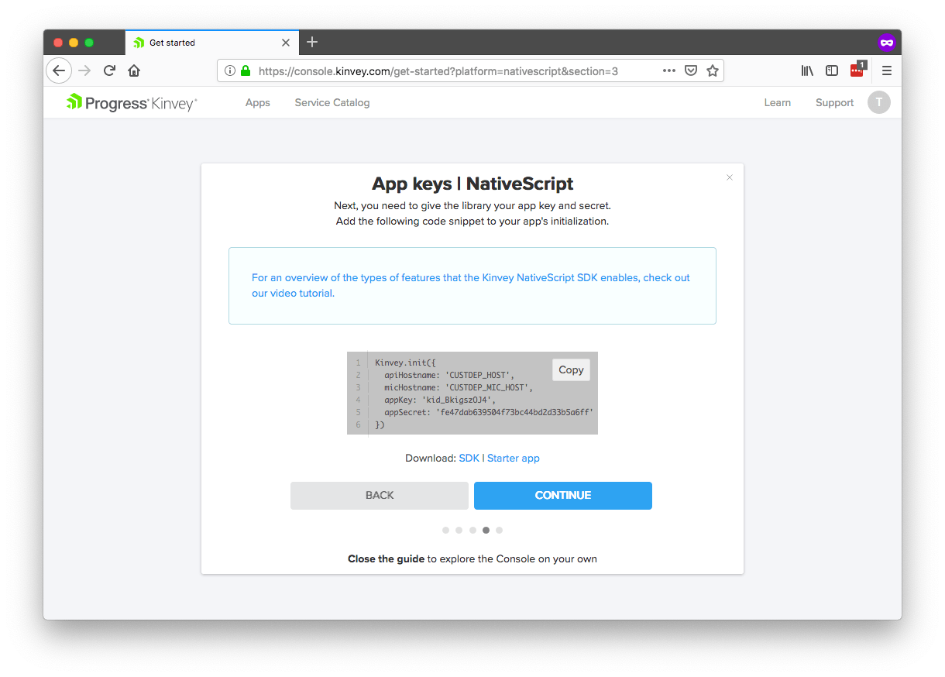Go back using the BACK button
The width and height of the screenshot is (945, 677).
(380, 495)
